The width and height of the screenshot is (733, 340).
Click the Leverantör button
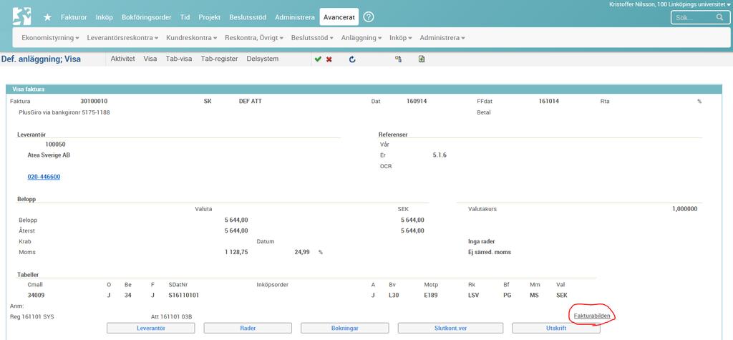click(x=150, y=329)
